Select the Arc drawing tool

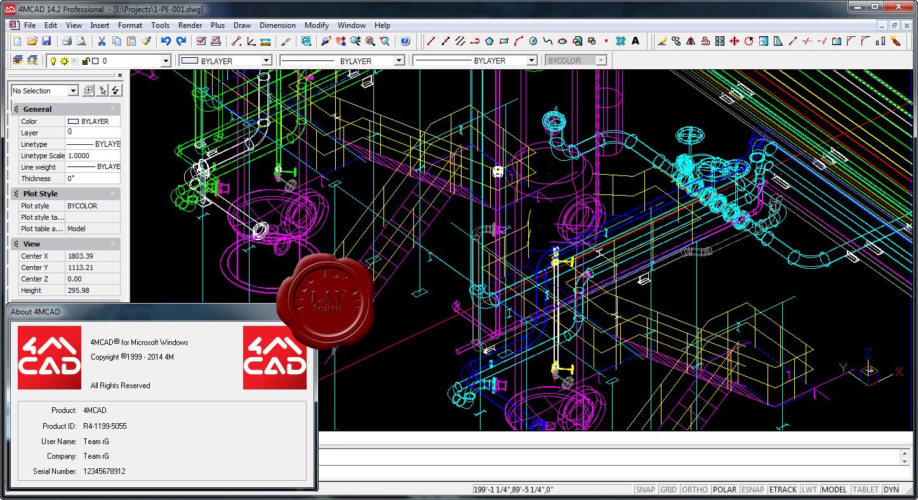coord(519,41)
